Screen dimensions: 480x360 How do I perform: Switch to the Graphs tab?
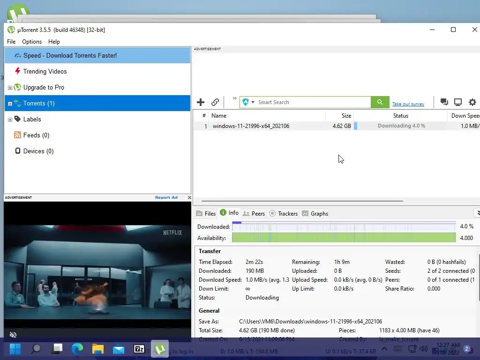pos(315,213)
